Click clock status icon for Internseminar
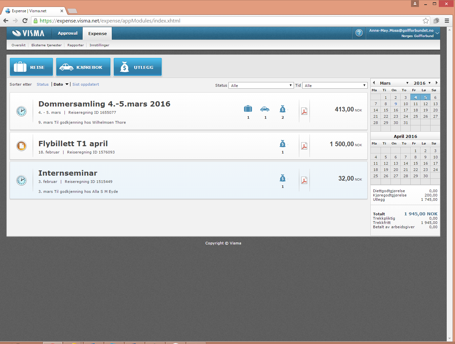 tap(21, 180)
